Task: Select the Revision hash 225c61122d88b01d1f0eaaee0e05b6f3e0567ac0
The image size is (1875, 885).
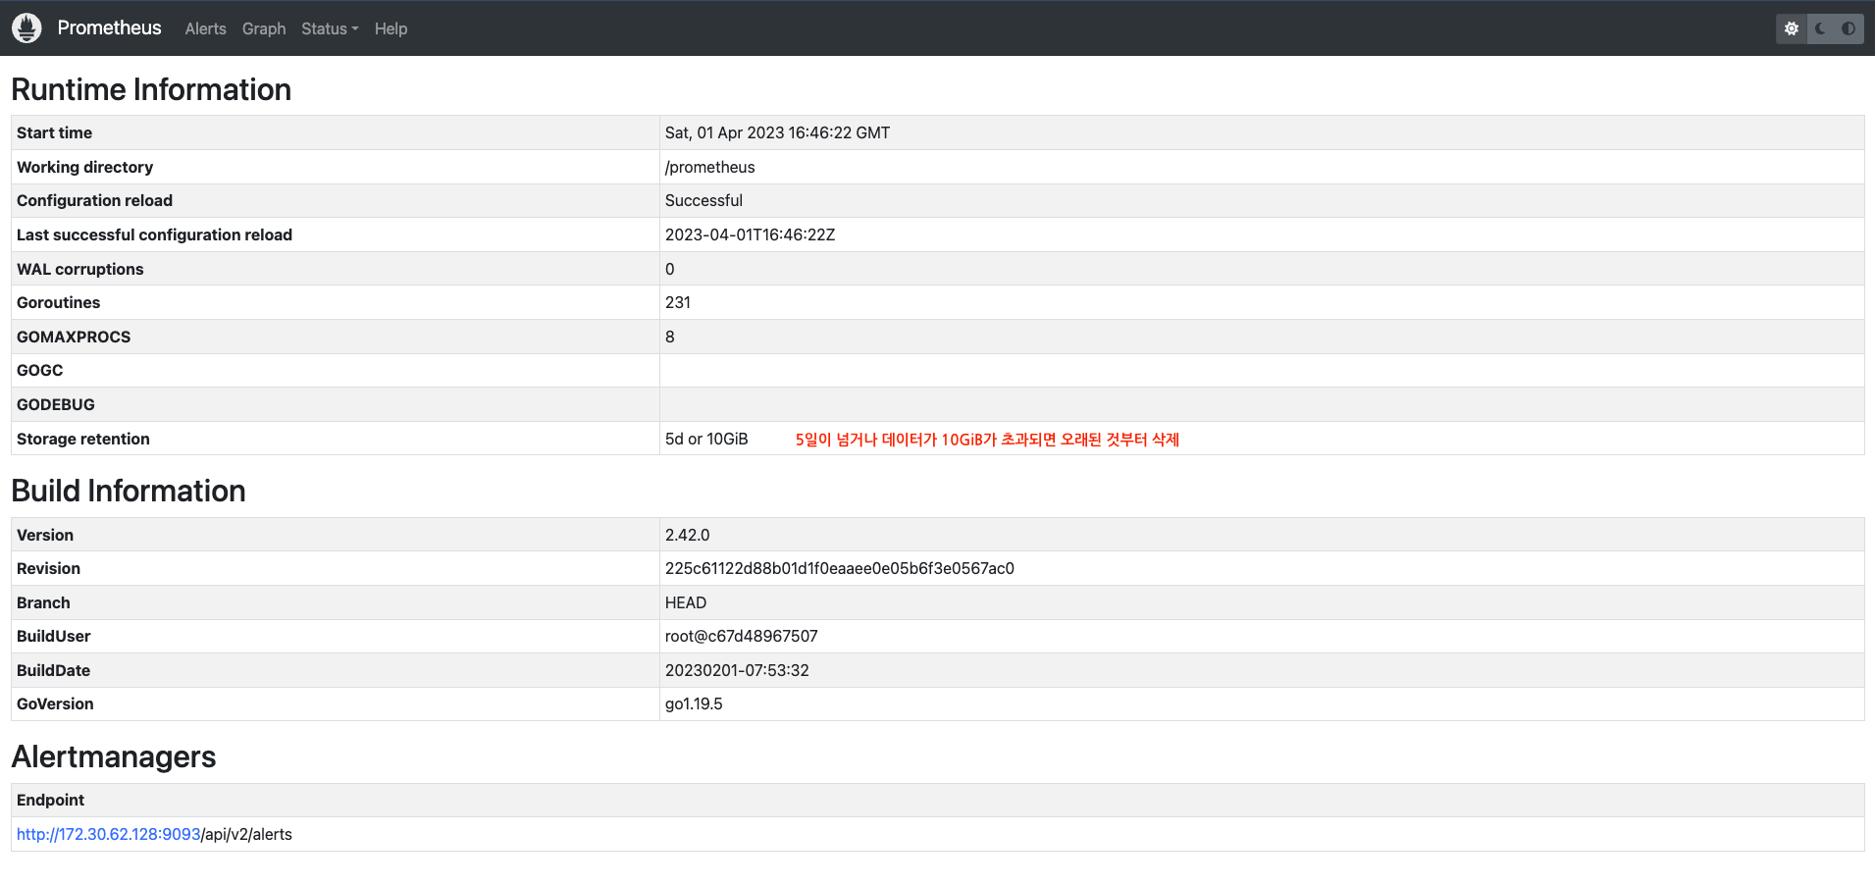Action: [840, 569]
